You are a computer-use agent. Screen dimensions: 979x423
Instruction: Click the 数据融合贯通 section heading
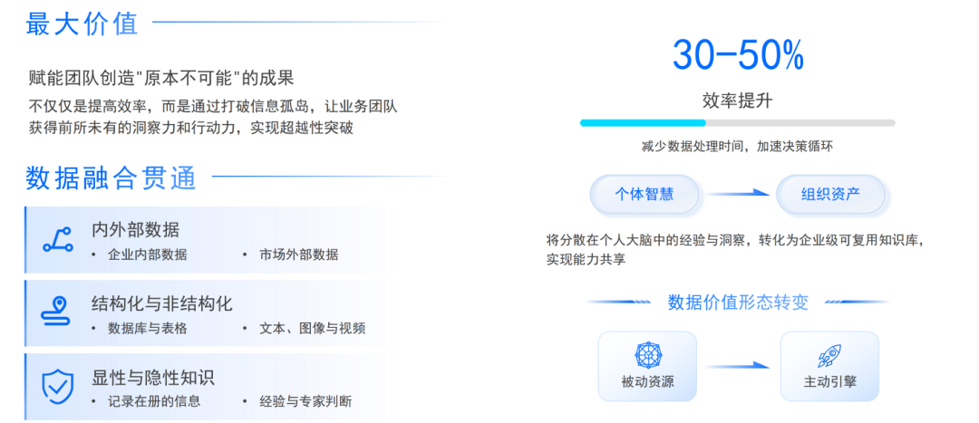tap(111, 178)
